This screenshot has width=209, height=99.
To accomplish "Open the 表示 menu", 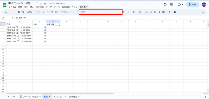I will [x=26, y=7].
